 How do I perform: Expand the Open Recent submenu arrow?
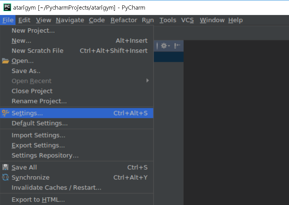coord(148,81)
